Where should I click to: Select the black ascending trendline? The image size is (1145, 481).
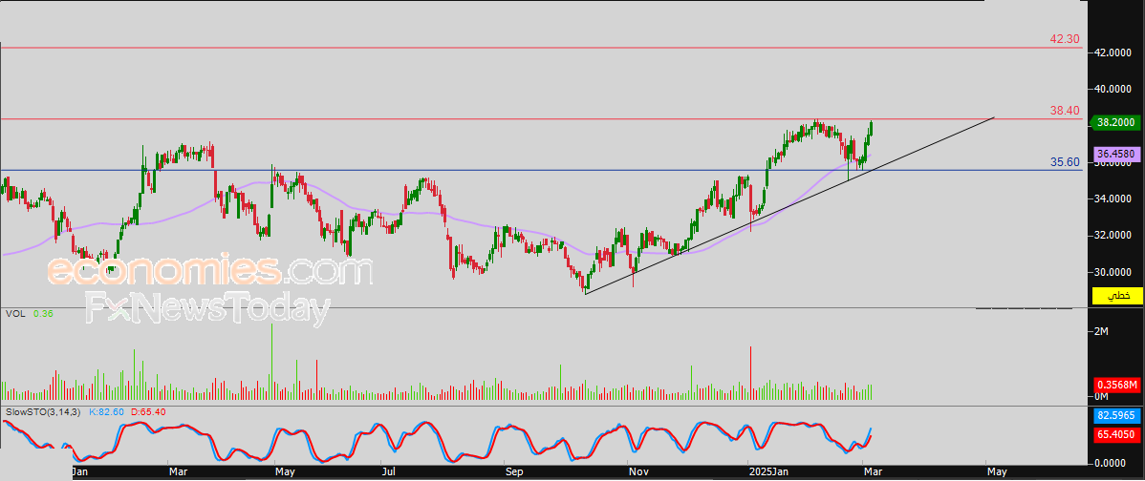(x=789, y=205)
